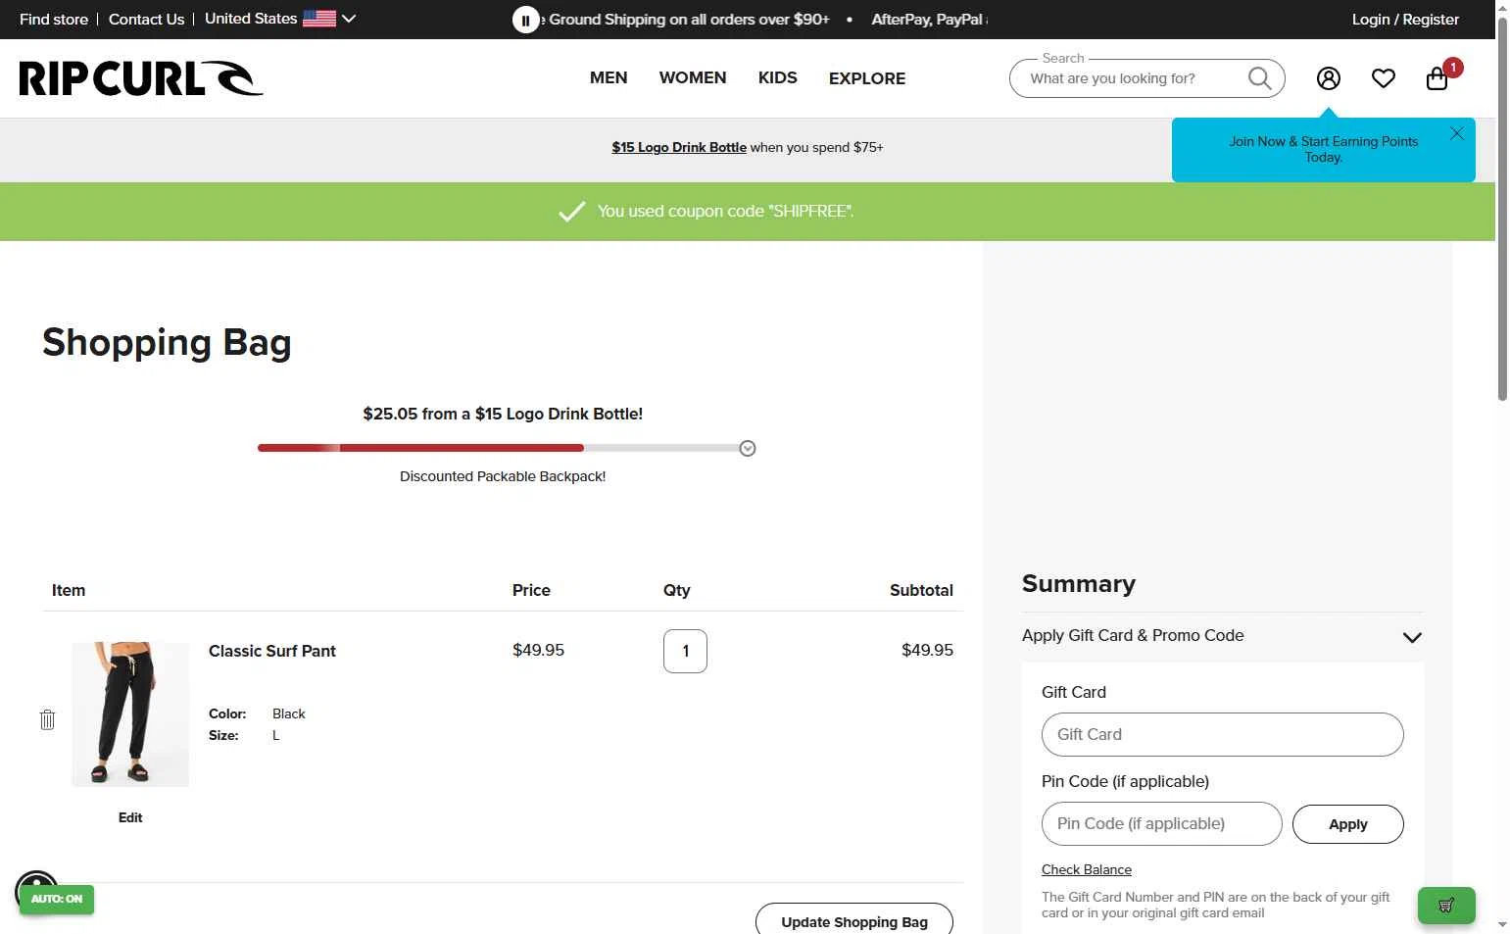This screenshot has height=934, width=1510.
Task: Click the Shopping Bag heading
Action: [x=167, y=343]
